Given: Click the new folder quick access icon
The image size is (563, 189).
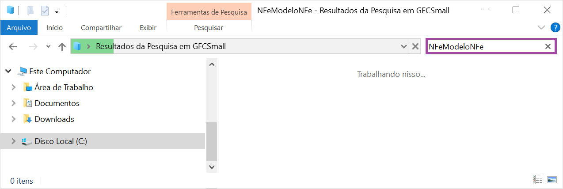Looking at the screenshot, I should [30, 10].
